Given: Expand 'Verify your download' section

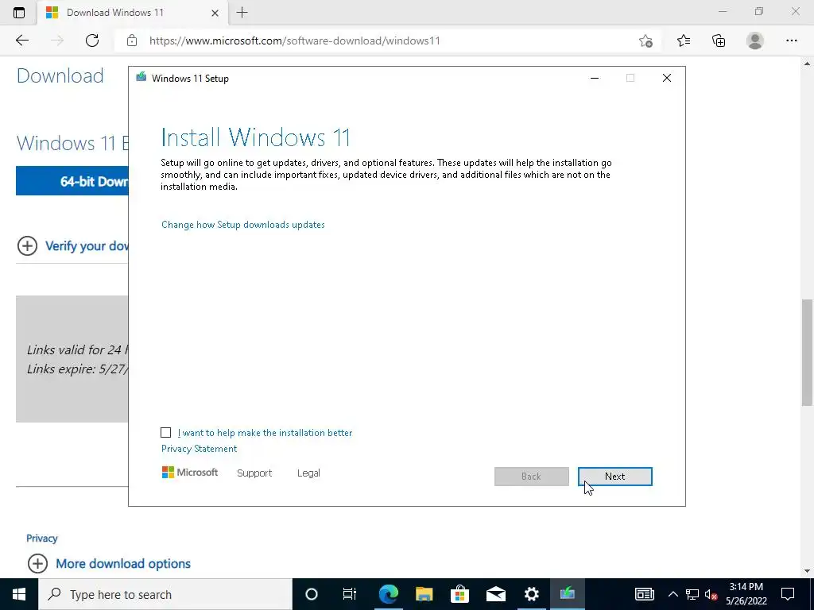Looking at the screenshot, I should coord(72,246).
